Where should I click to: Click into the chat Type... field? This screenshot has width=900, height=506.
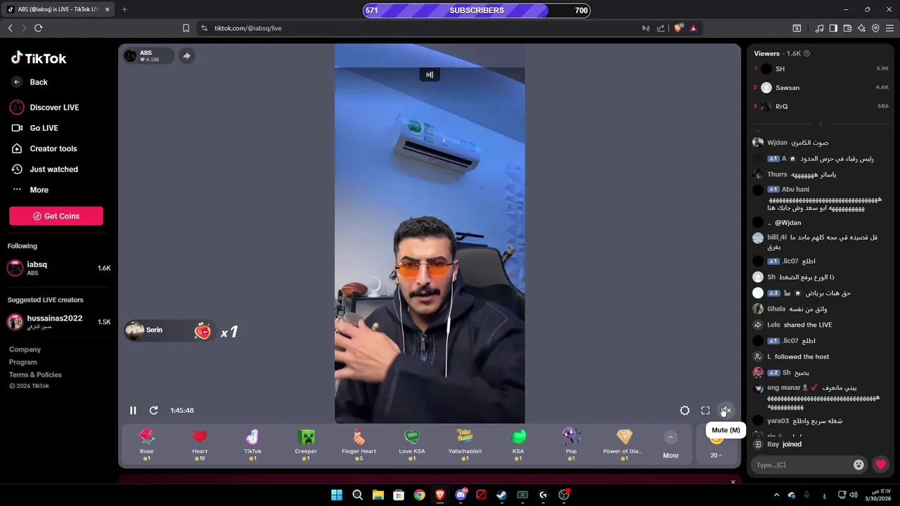pyautogui.click(x=802, y=465)
